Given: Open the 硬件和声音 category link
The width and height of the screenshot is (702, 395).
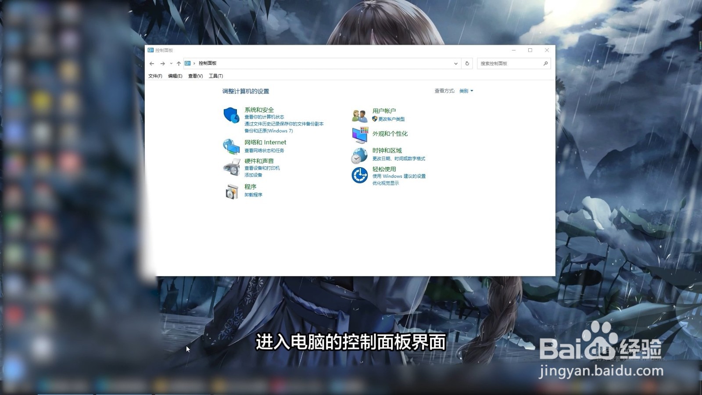Looking at the screenshot, I should 259,161.
